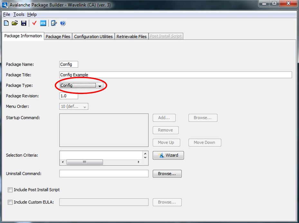The width and height of the screenshot is (299, 223).
Task: Toggle the Include Post Install Script option off
Action: click(x=10, y=190)
